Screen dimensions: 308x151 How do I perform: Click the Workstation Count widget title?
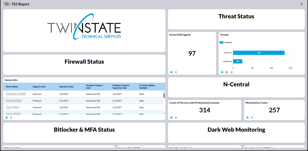pos(256,103)
